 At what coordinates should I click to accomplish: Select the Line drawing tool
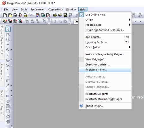pyautogui.click(x=8, y=91)
